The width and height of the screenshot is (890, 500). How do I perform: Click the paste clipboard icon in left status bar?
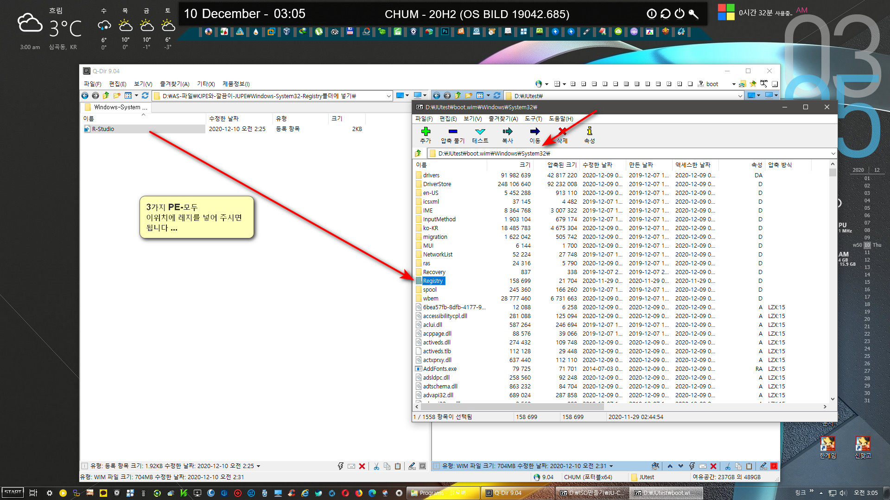point(398,466)
